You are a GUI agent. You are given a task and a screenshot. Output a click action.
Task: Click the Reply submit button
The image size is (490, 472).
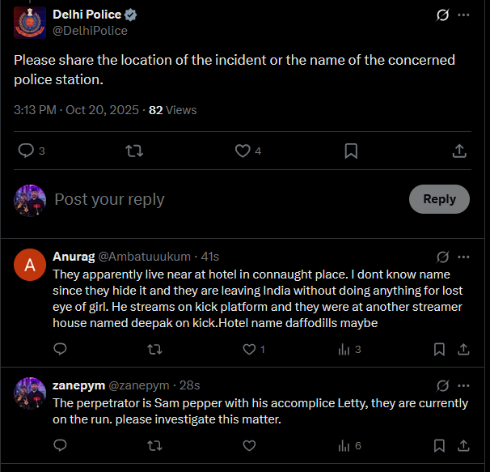coord(439,199)
